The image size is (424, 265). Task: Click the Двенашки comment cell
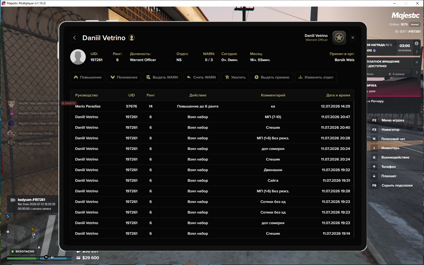click(x=273, y=170)
